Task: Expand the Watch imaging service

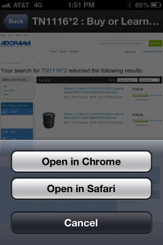Action: coord(17,112)
